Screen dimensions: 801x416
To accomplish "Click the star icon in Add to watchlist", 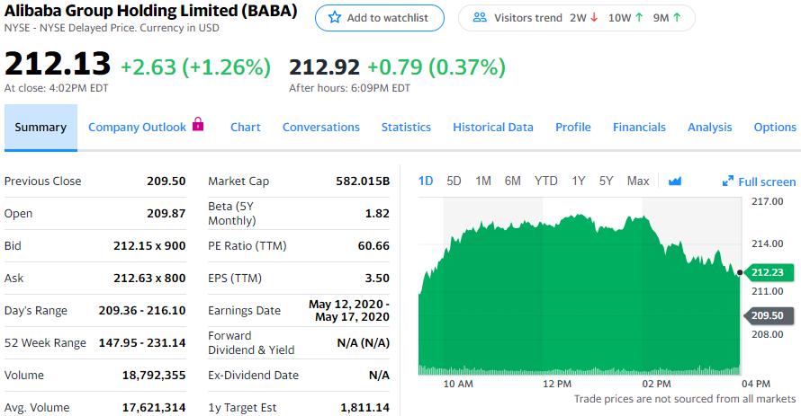I will 335,18.
